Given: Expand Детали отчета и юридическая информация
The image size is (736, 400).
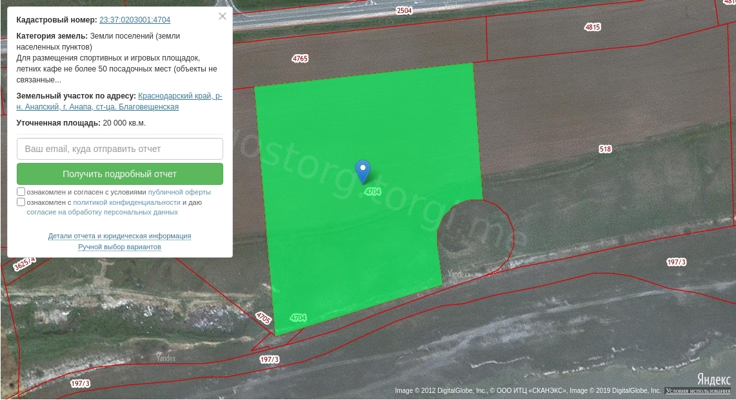Looking at the screenshot, I should (119, 236).
